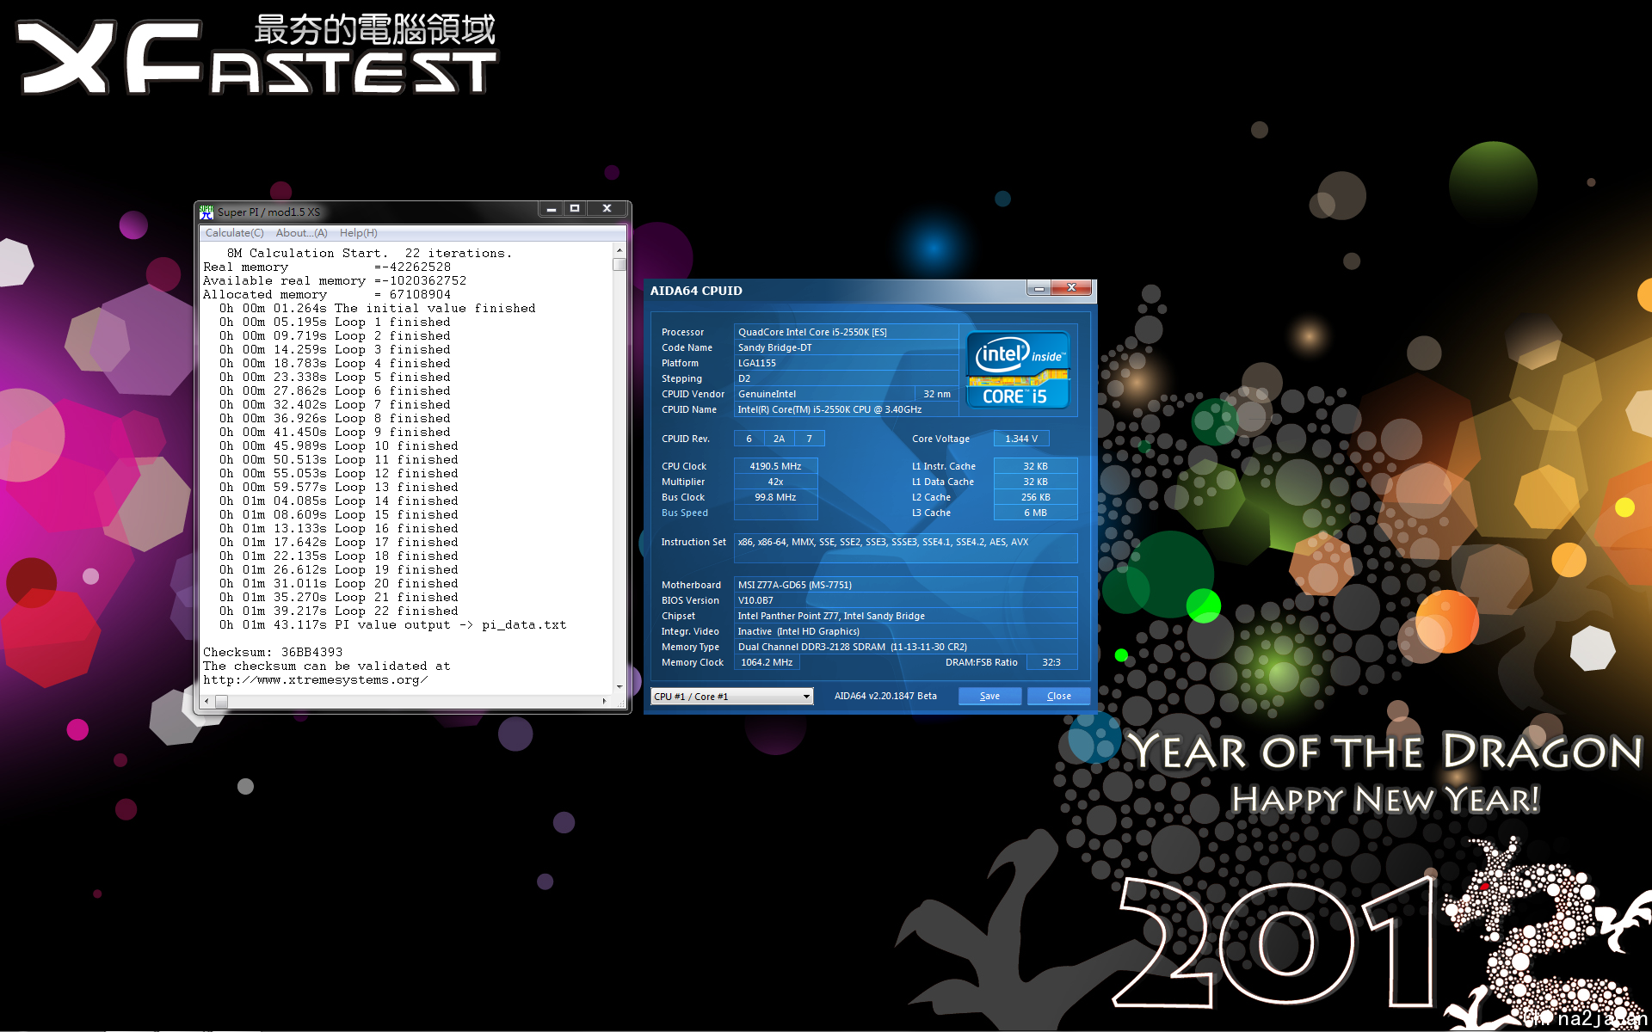
Task: Maximize the Super PI window
Action: pos(575,209)
